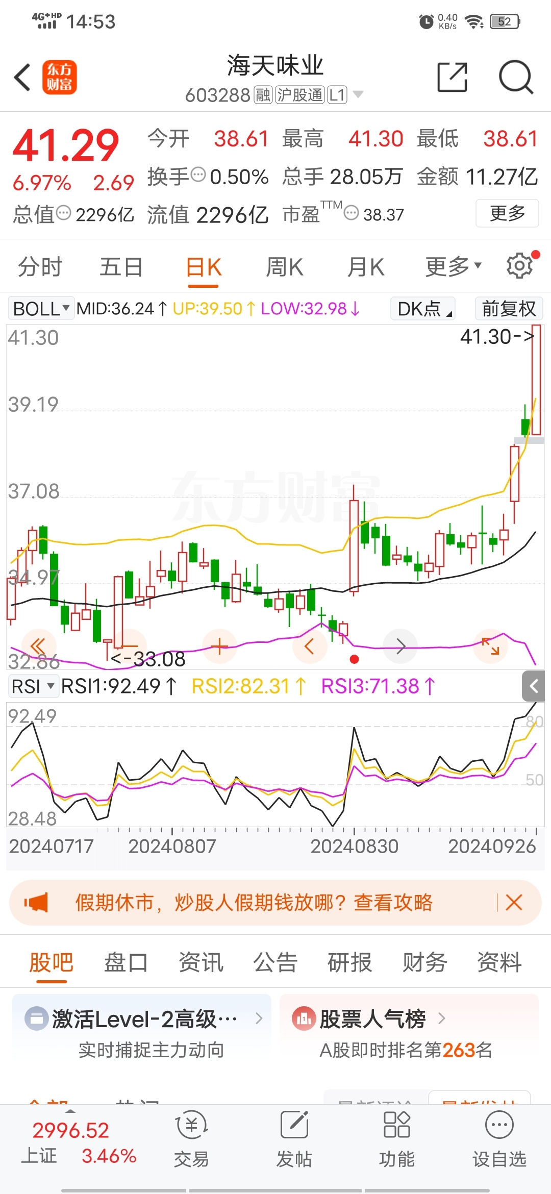Screen dimensions: 551x1194
Task: Open Level-2 card chevron
Action: coord(259,1018)
